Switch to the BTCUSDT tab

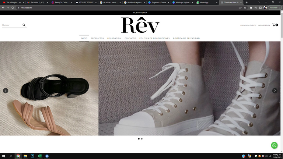86,3
